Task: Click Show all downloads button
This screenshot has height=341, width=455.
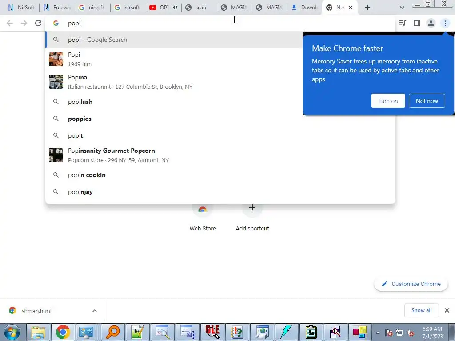Action: pyautogui.click(x=421, y=310)
